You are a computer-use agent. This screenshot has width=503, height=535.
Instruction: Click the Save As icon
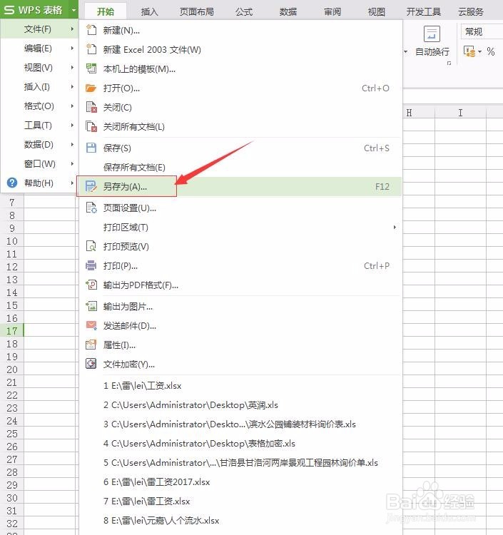(91, 186)
